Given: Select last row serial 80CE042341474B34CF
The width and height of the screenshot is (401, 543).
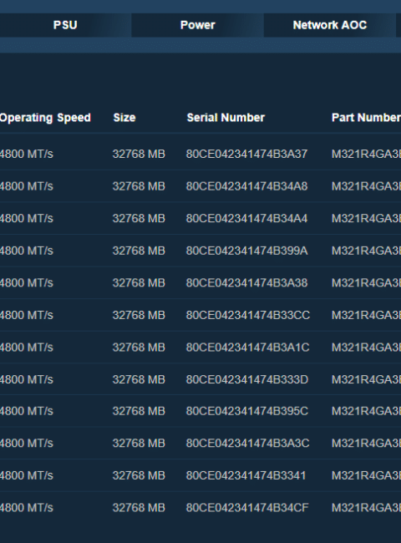Looking at the screenshot, I should coord(247,508).
